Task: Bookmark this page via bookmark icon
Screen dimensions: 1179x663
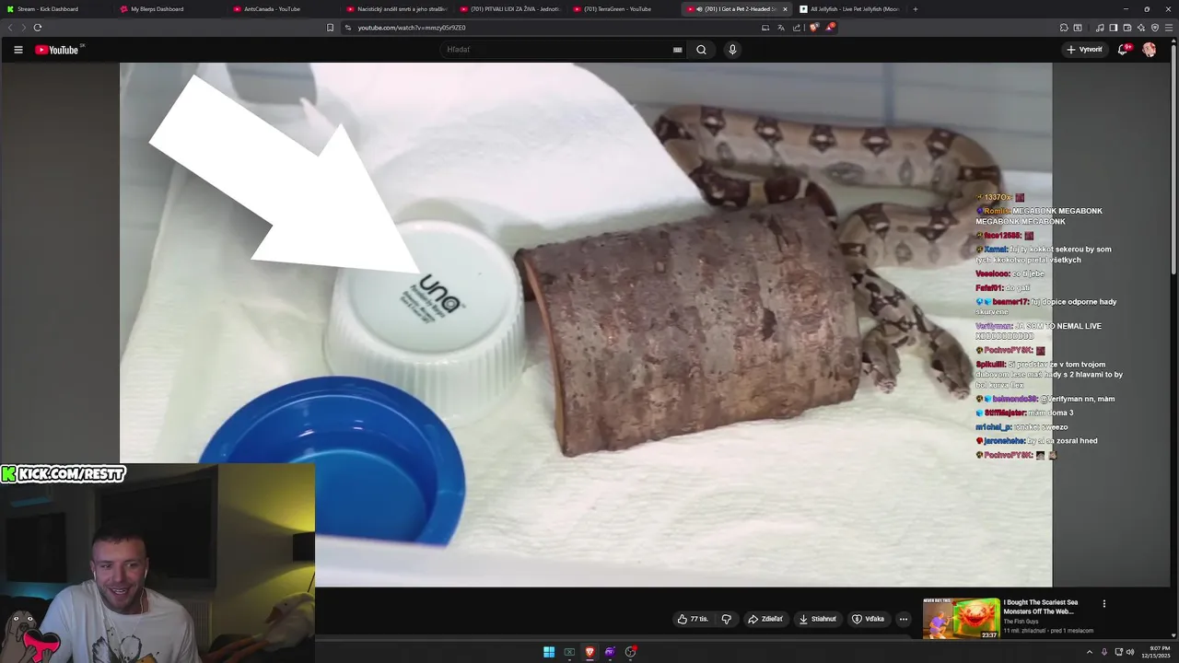Action: (x=330, y=28)
